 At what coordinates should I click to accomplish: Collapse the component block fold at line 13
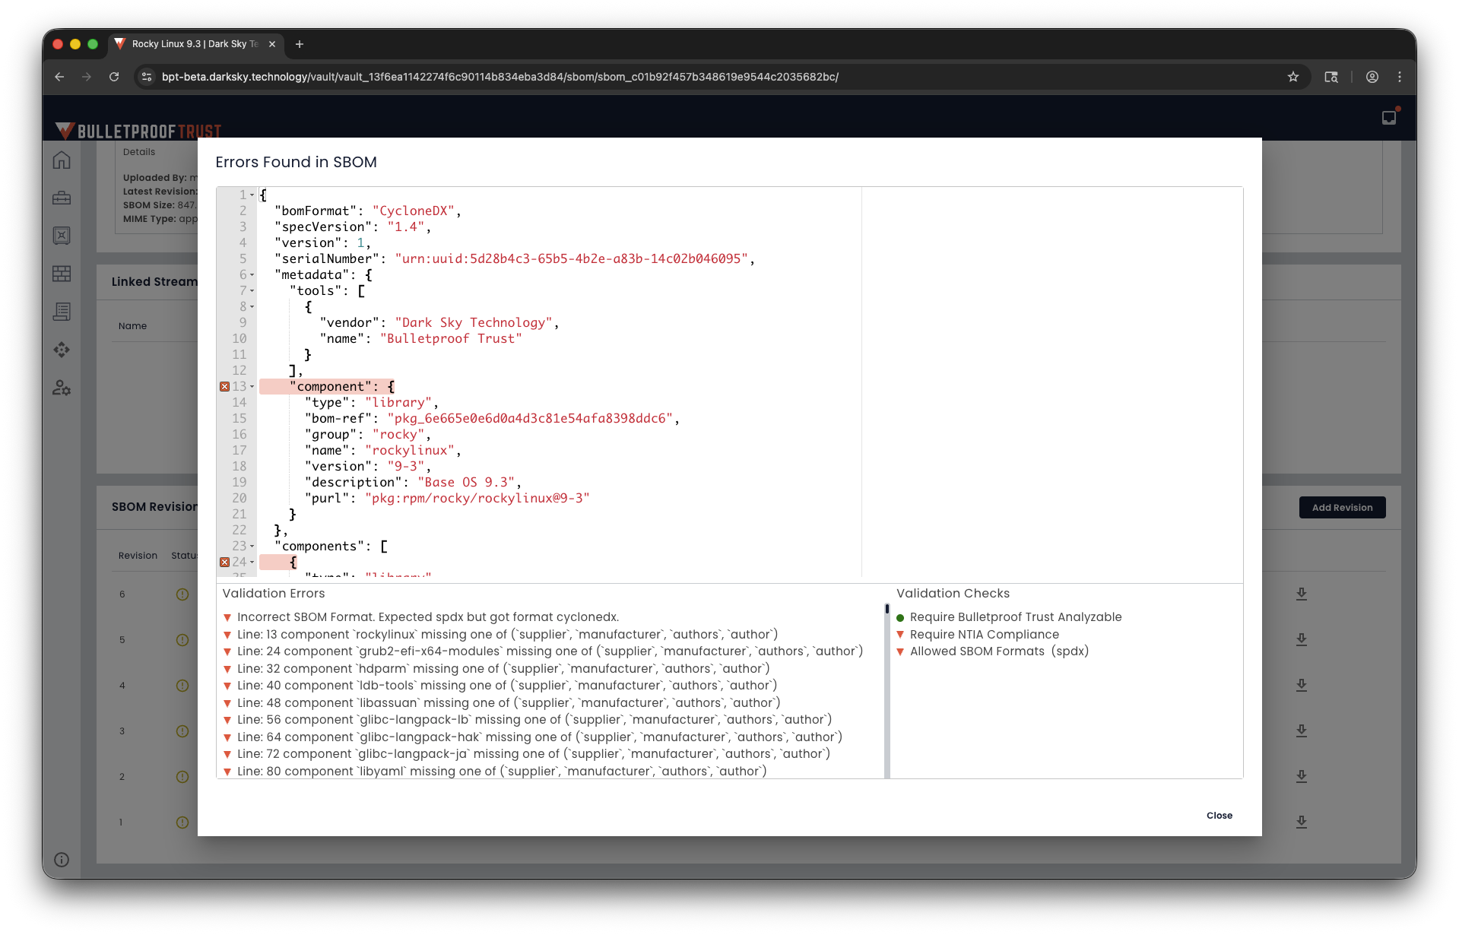252,387
